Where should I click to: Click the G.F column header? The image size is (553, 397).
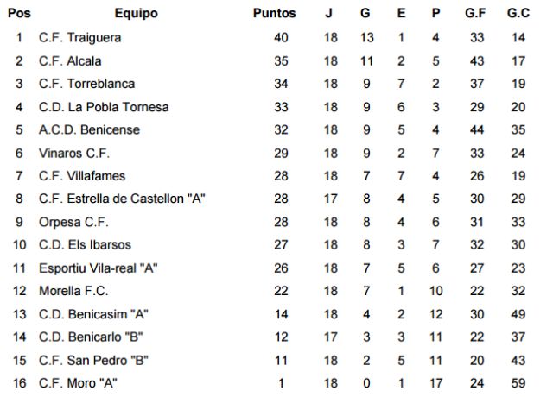coord(475,13)
